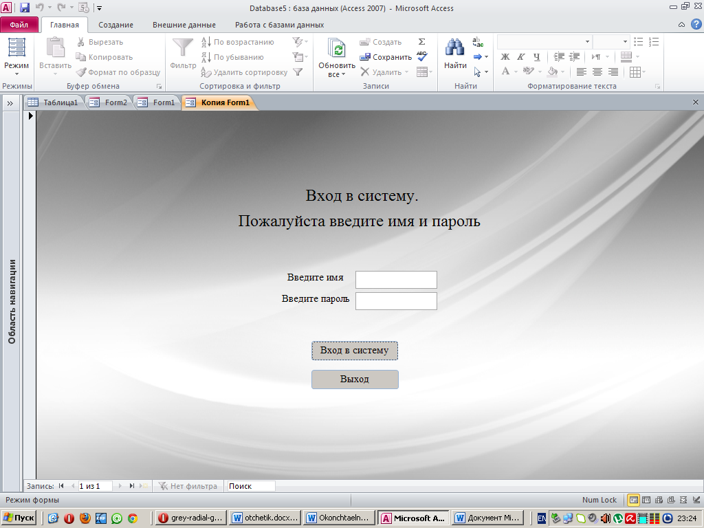Align text right
This screenshot has width=704, height=528.
(x=613, y=71)
